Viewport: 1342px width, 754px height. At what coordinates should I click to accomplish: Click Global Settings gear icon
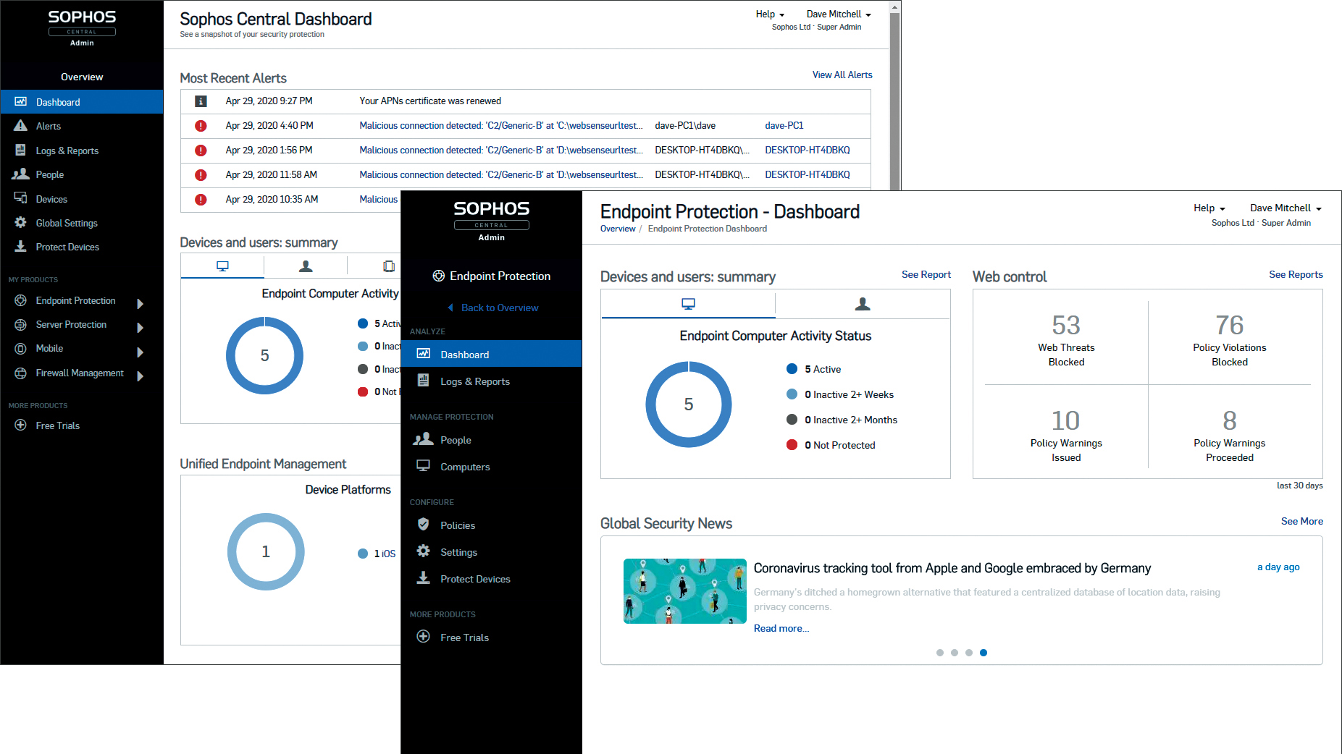(x=21, y=223)
